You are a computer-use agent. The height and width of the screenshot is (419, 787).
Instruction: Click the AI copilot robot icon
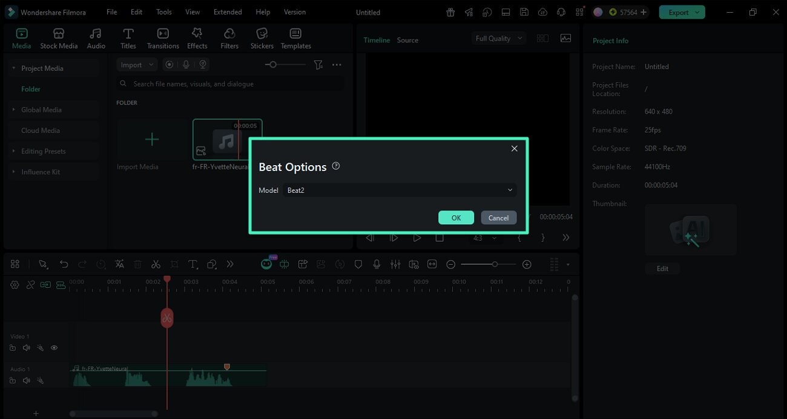[x=266, y=264]
